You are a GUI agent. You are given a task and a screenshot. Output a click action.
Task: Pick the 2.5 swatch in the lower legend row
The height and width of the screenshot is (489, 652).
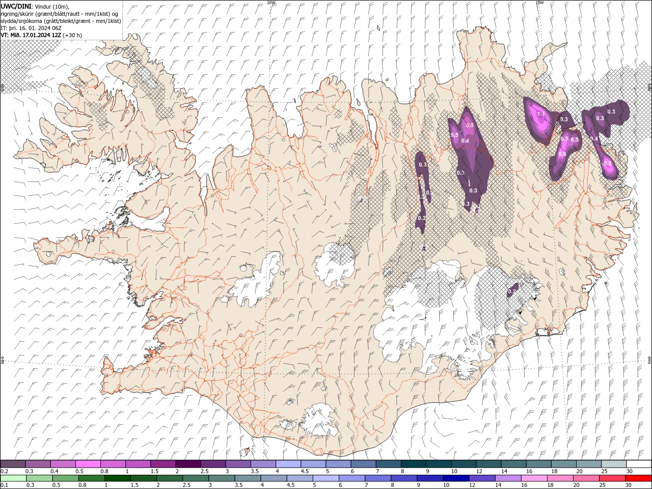(196, 478)
